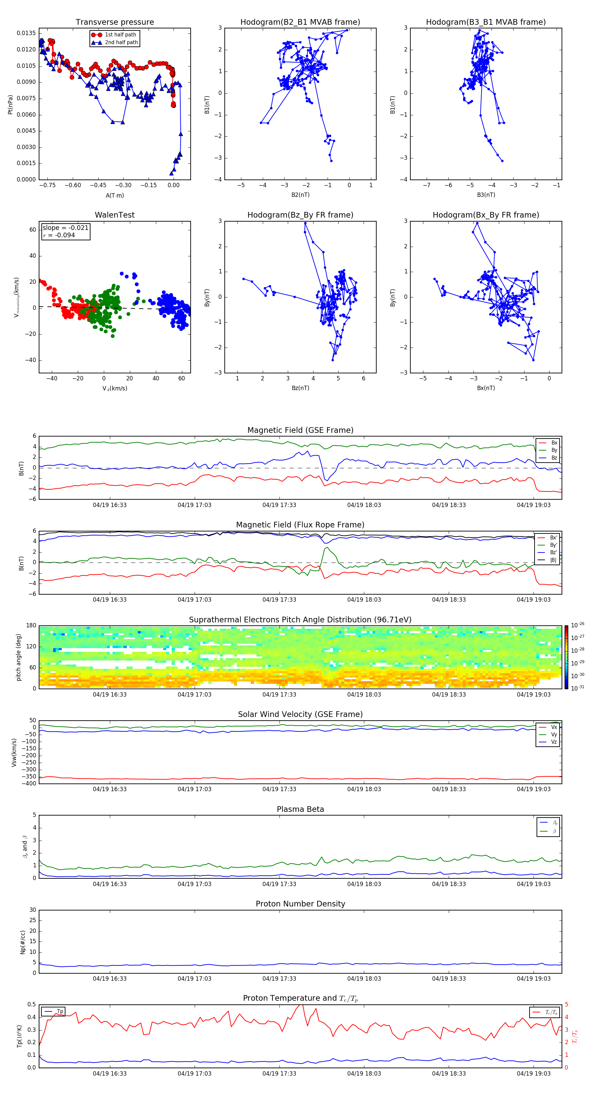This screenshot has width=601, height=1103.
Task: Click the 'Transverse pressure' plot title
Action: click(x=115, y=22)
